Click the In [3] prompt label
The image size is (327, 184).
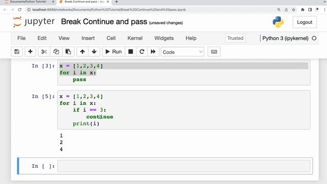pos(43,66)
